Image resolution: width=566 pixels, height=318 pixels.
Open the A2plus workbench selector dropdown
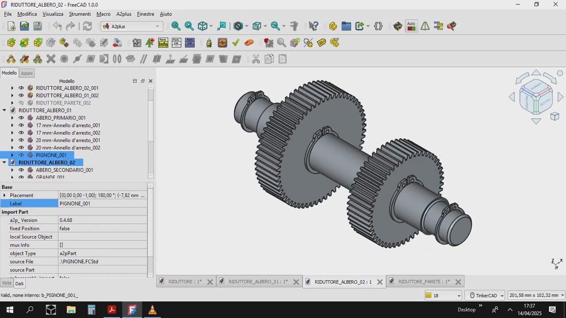tap(132, 26)
